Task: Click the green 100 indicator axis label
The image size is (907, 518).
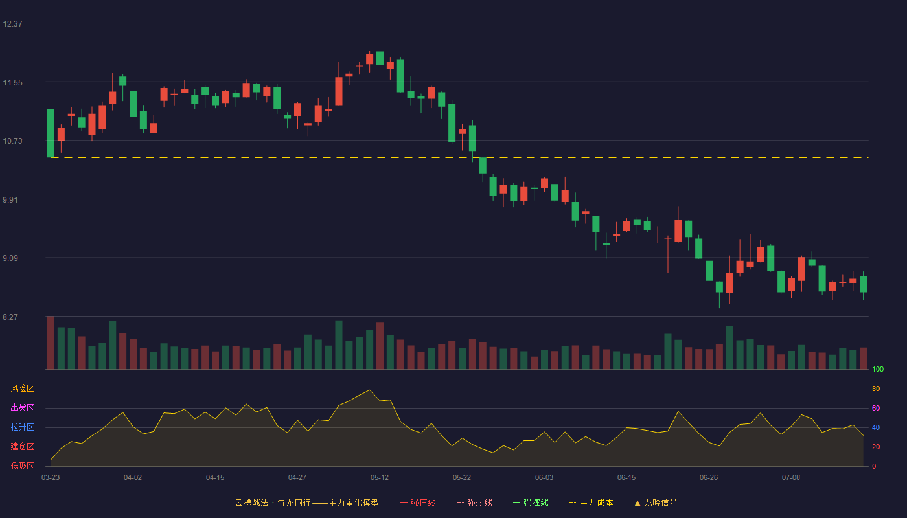Action: coord(878,370)
